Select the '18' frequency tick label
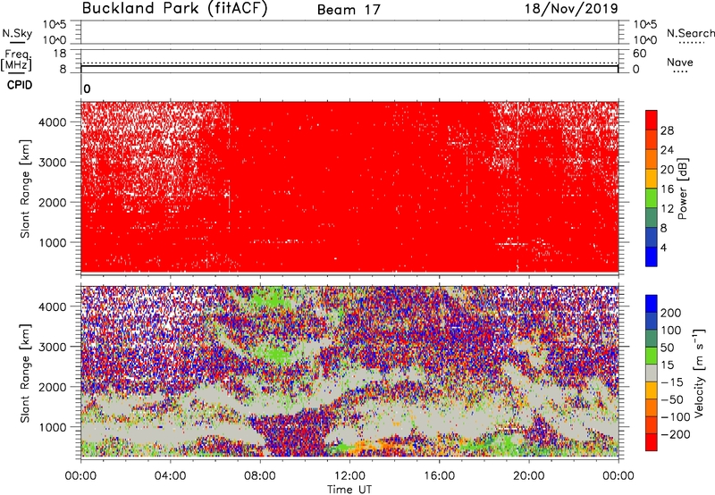This screenshot has height=495, width=715. [x=60, y=54]
